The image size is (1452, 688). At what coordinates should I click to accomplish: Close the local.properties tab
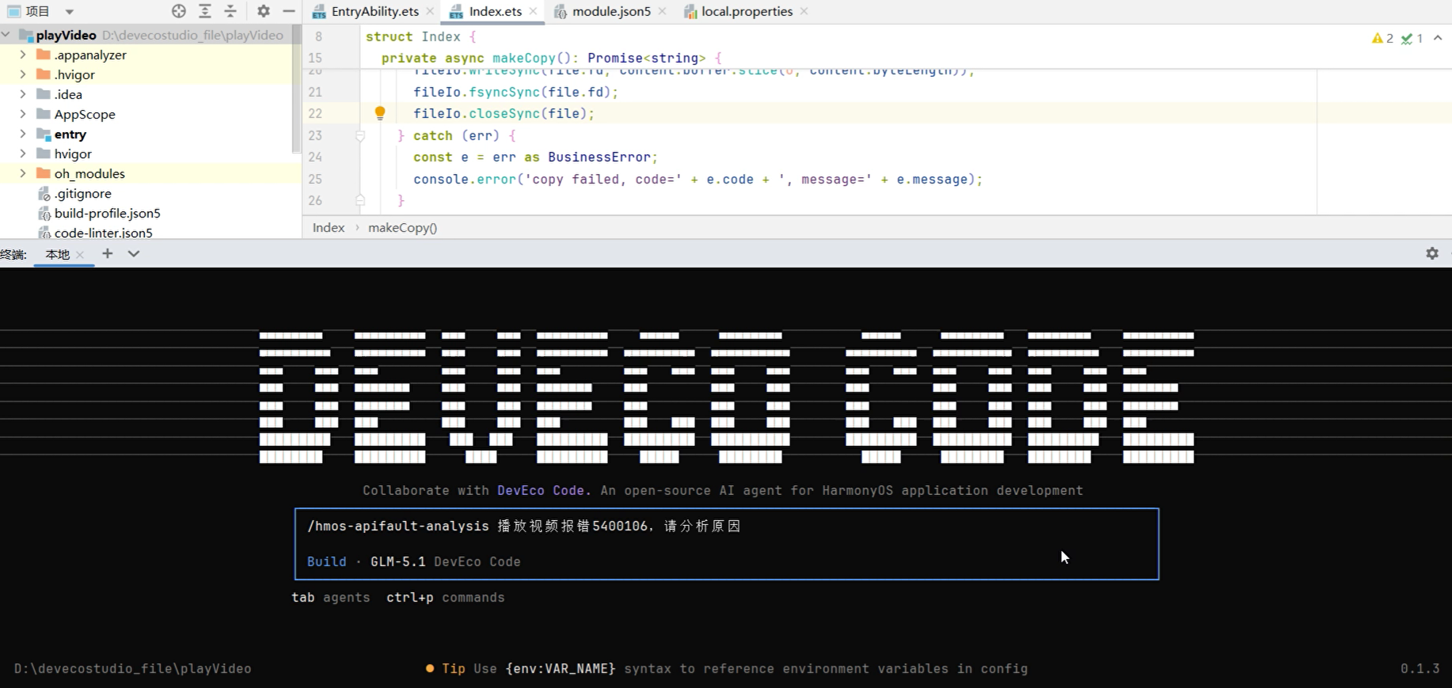pos(804,11)
